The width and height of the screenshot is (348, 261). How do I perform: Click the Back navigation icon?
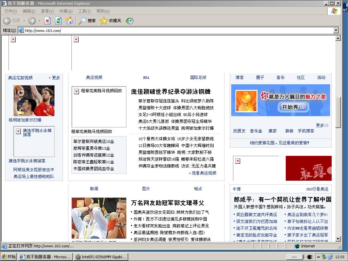click(7, 21)
